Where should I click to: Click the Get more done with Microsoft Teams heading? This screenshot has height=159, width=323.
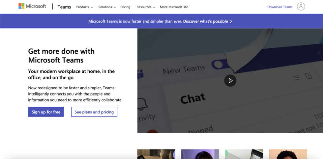[x=61, y=56]
